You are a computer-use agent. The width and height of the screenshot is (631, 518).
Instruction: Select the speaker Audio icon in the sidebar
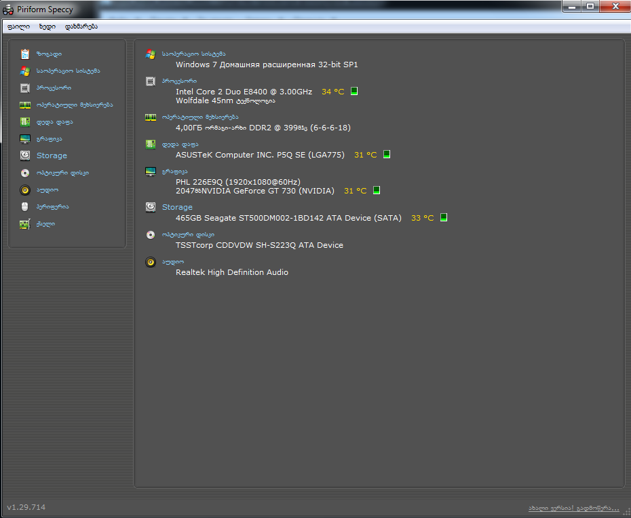[x=25, y=189]
